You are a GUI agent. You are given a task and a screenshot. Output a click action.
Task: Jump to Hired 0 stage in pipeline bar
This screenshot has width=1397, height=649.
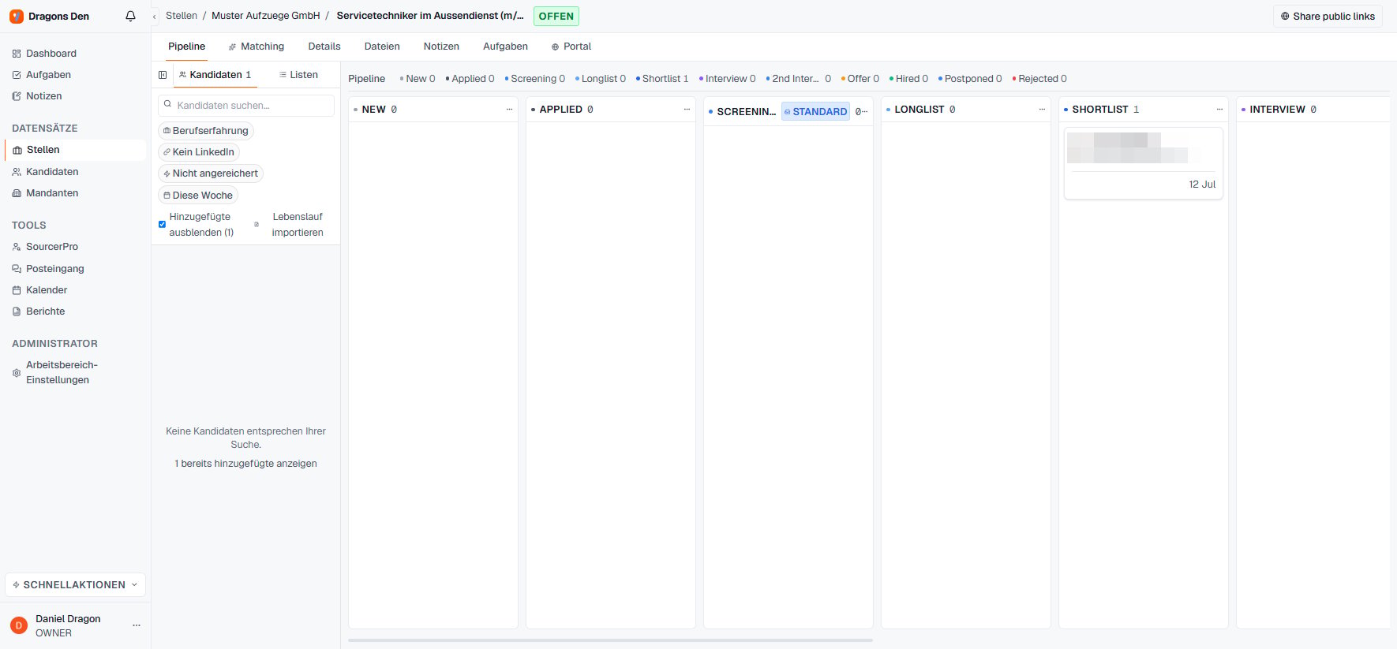[x=908, y=79]
